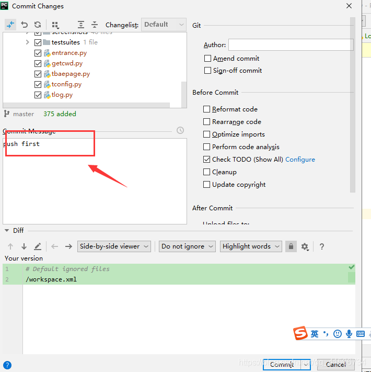Select tlog.py in the file tree
This screenshot has width=371, height=372.
click(62, 95)
